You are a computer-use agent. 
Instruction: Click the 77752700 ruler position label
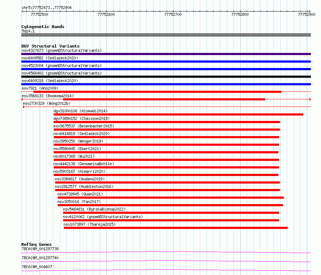tap(173, 14)
